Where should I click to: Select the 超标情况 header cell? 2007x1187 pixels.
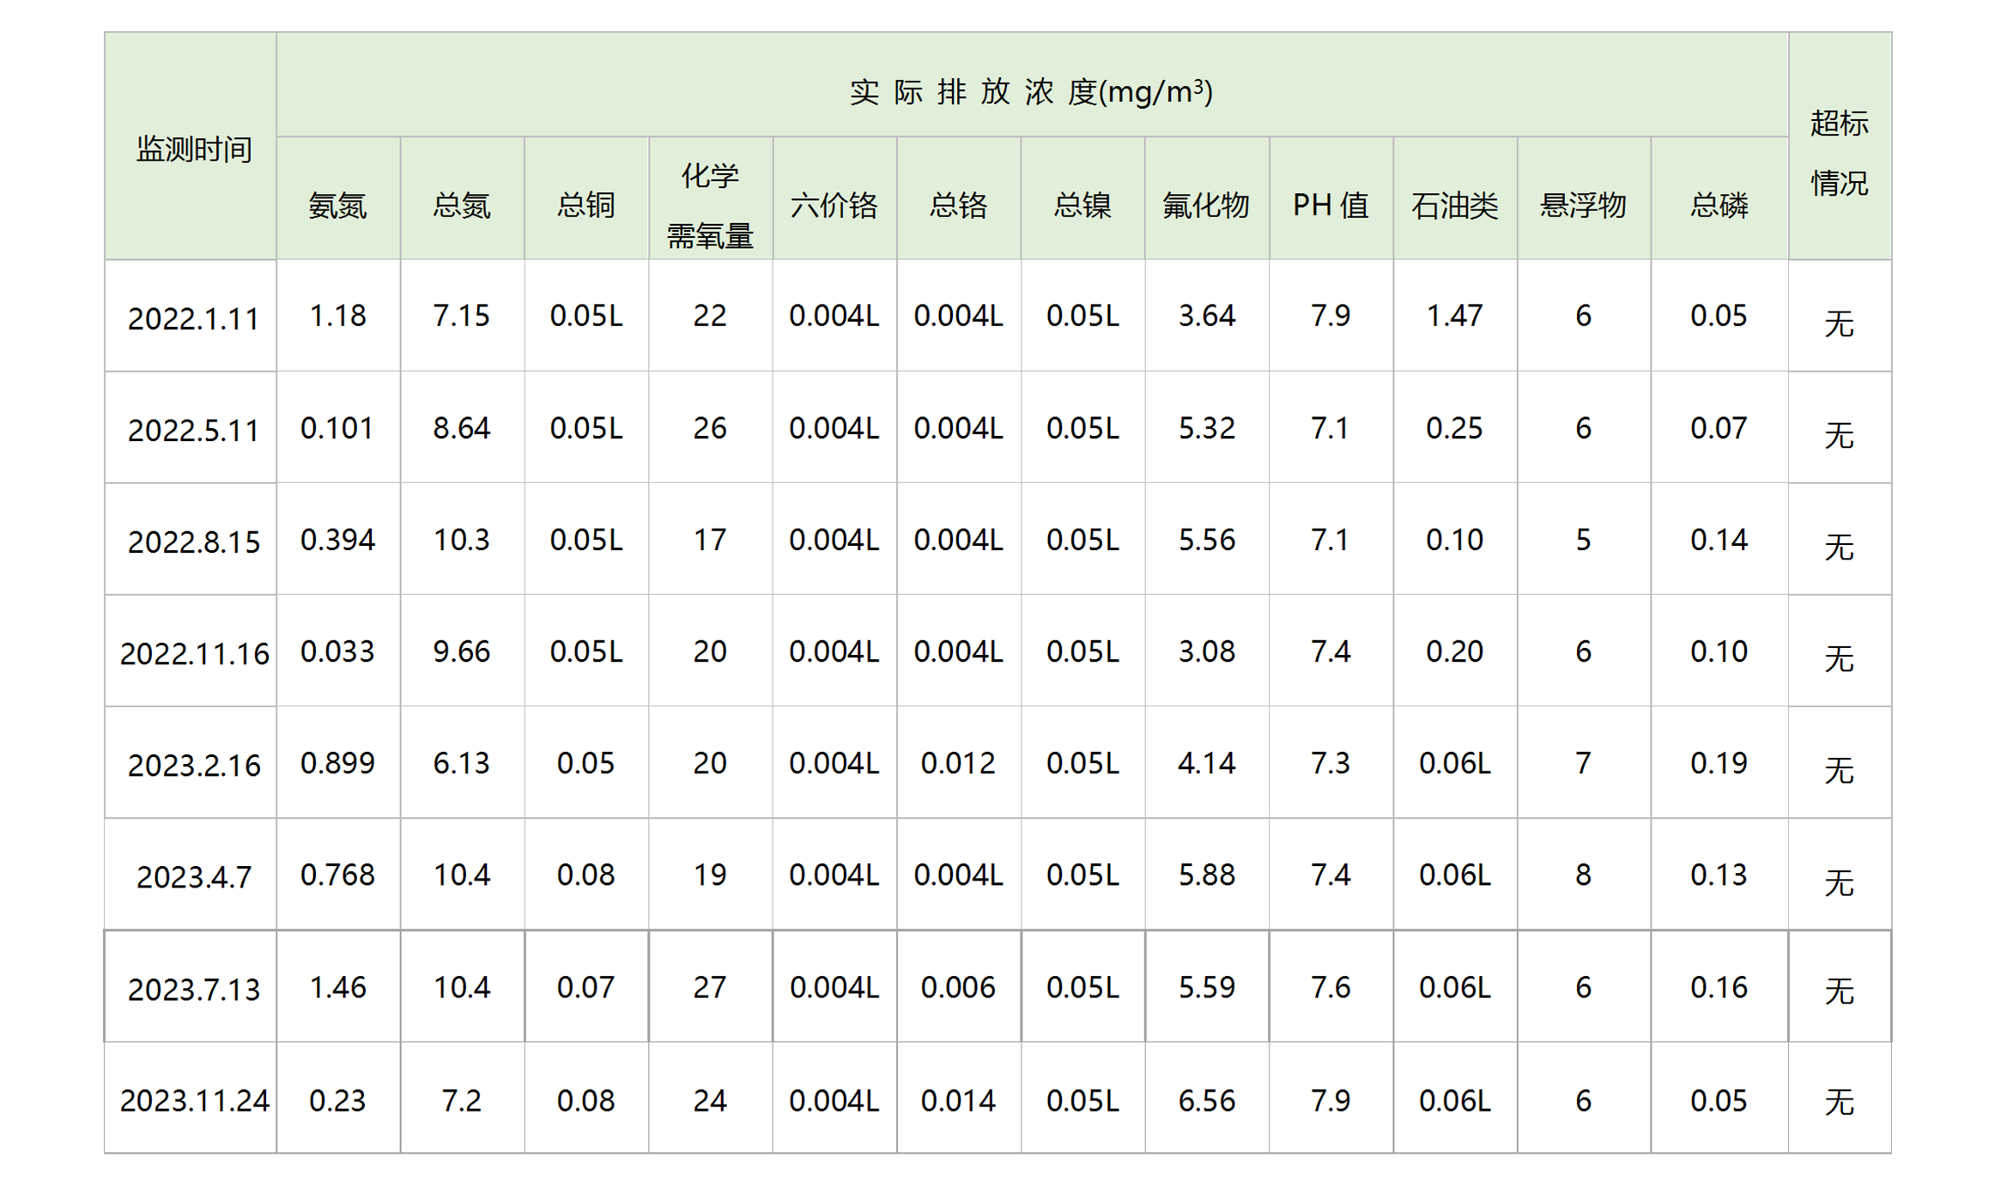pyautogui.click(x=1838, y=152)
